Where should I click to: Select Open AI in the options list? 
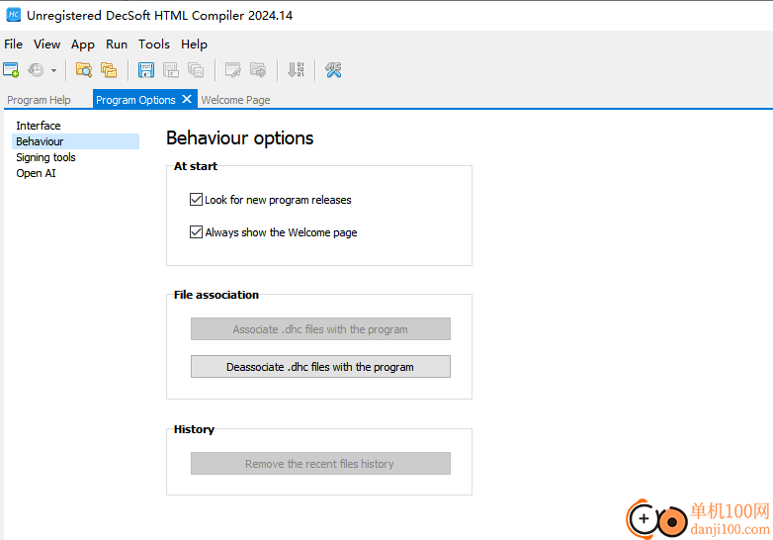[36, 173]
